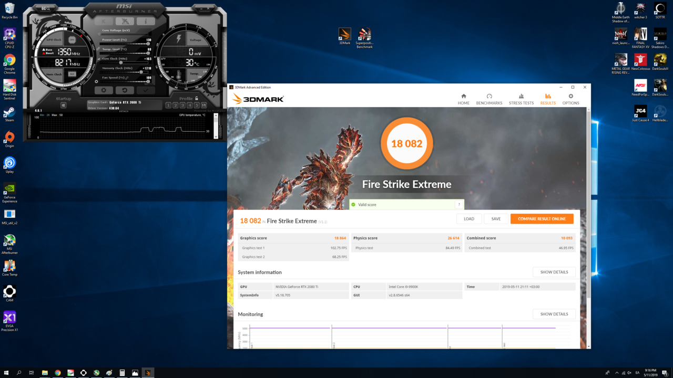Select Afterburner profile slot 4
The height and width of the screenshot is (378, 673).
(x=190, y=106)
